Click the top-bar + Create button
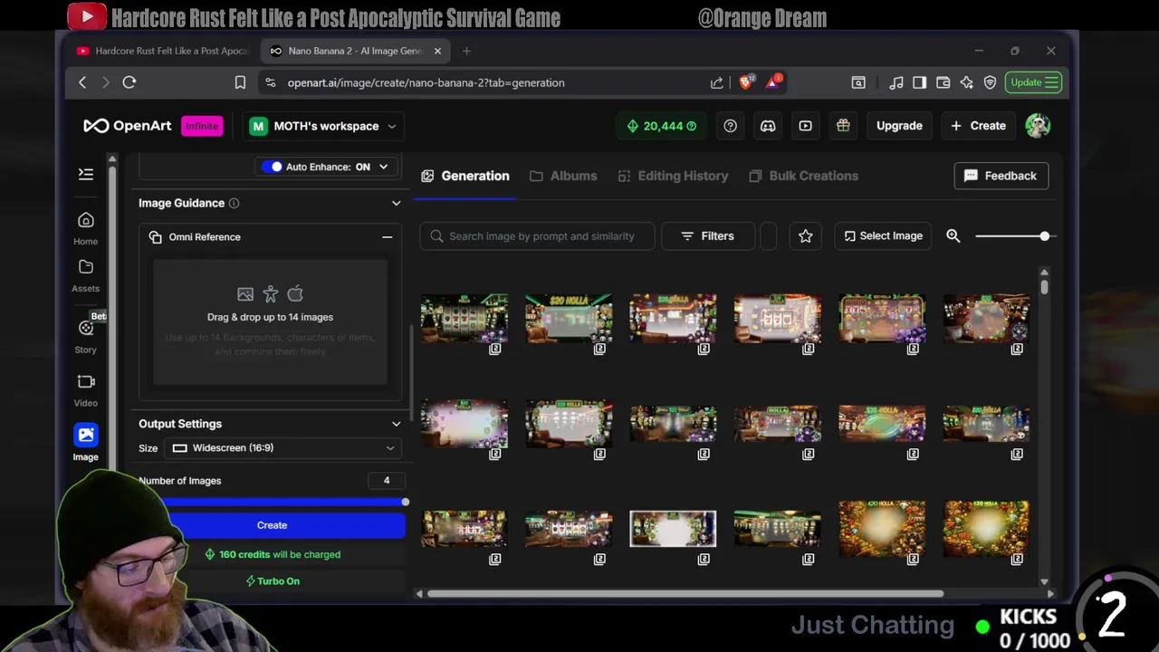Viewport: 1159px width, 652px height. coord(978,126)
